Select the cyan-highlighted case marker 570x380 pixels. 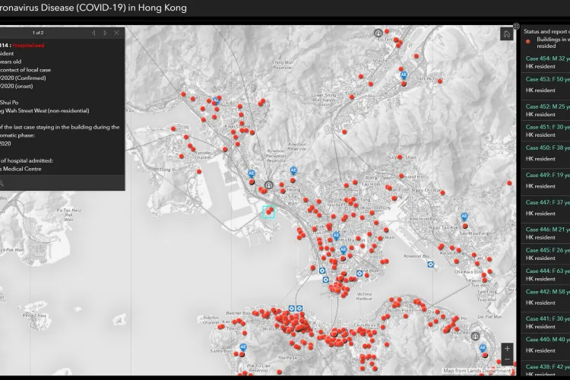pyautogui.click(x=268, y=212)
